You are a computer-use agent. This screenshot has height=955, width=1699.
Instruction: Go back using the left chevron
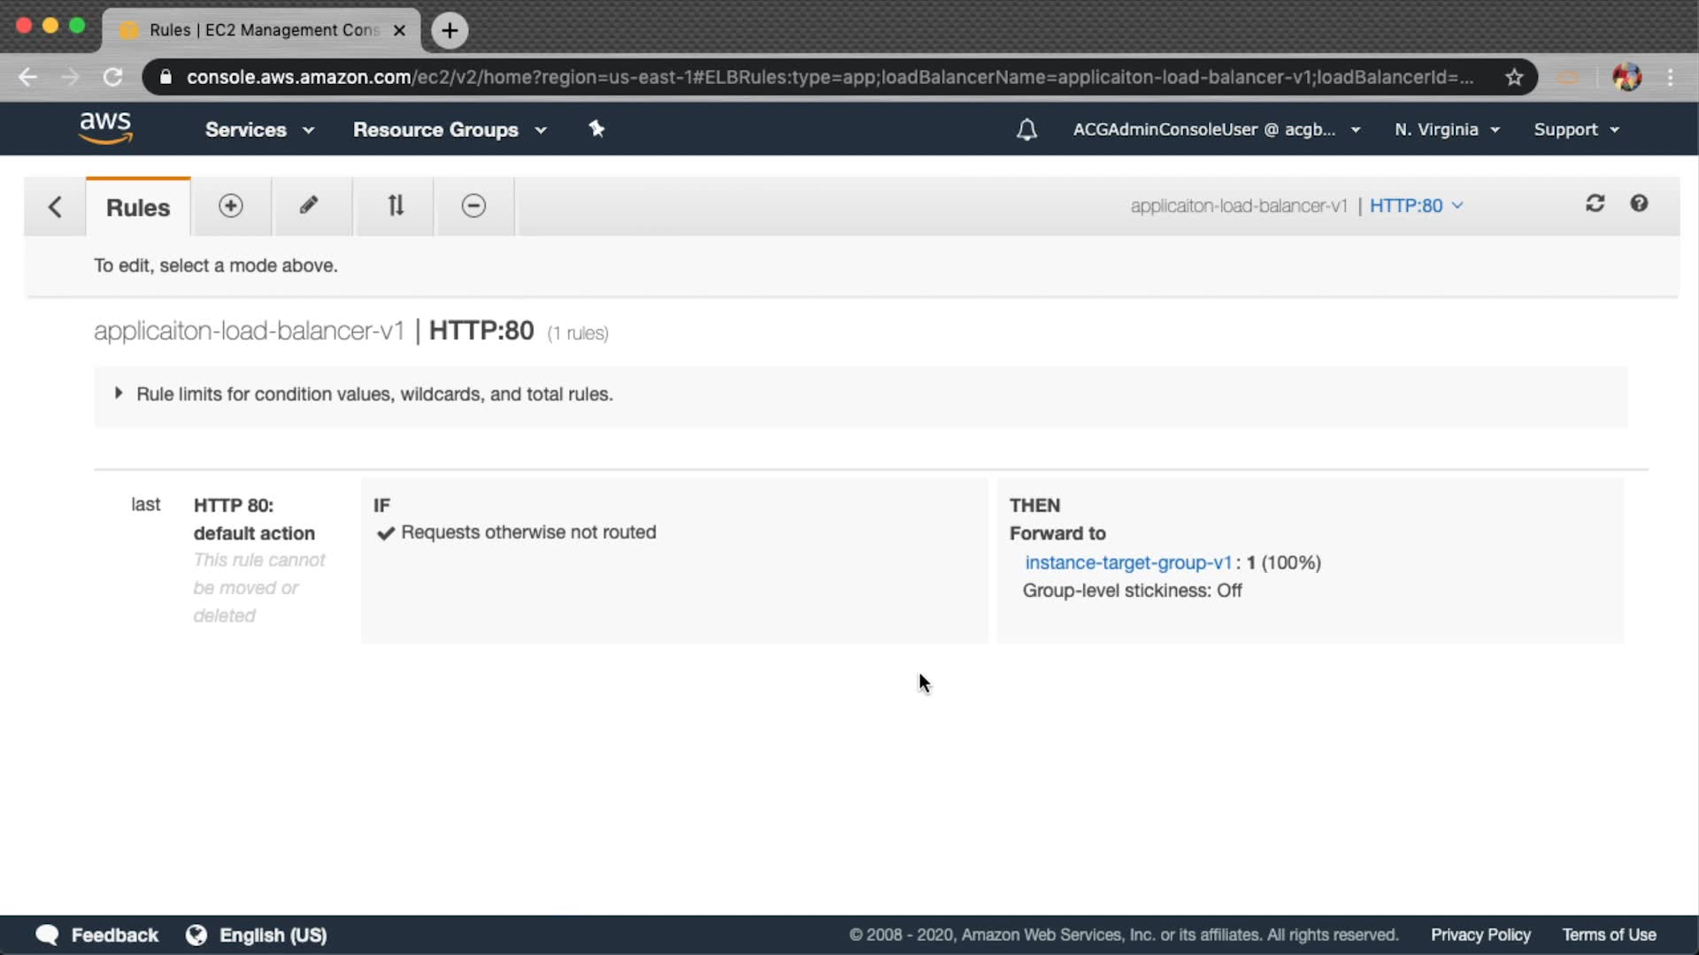click(55, 207)
